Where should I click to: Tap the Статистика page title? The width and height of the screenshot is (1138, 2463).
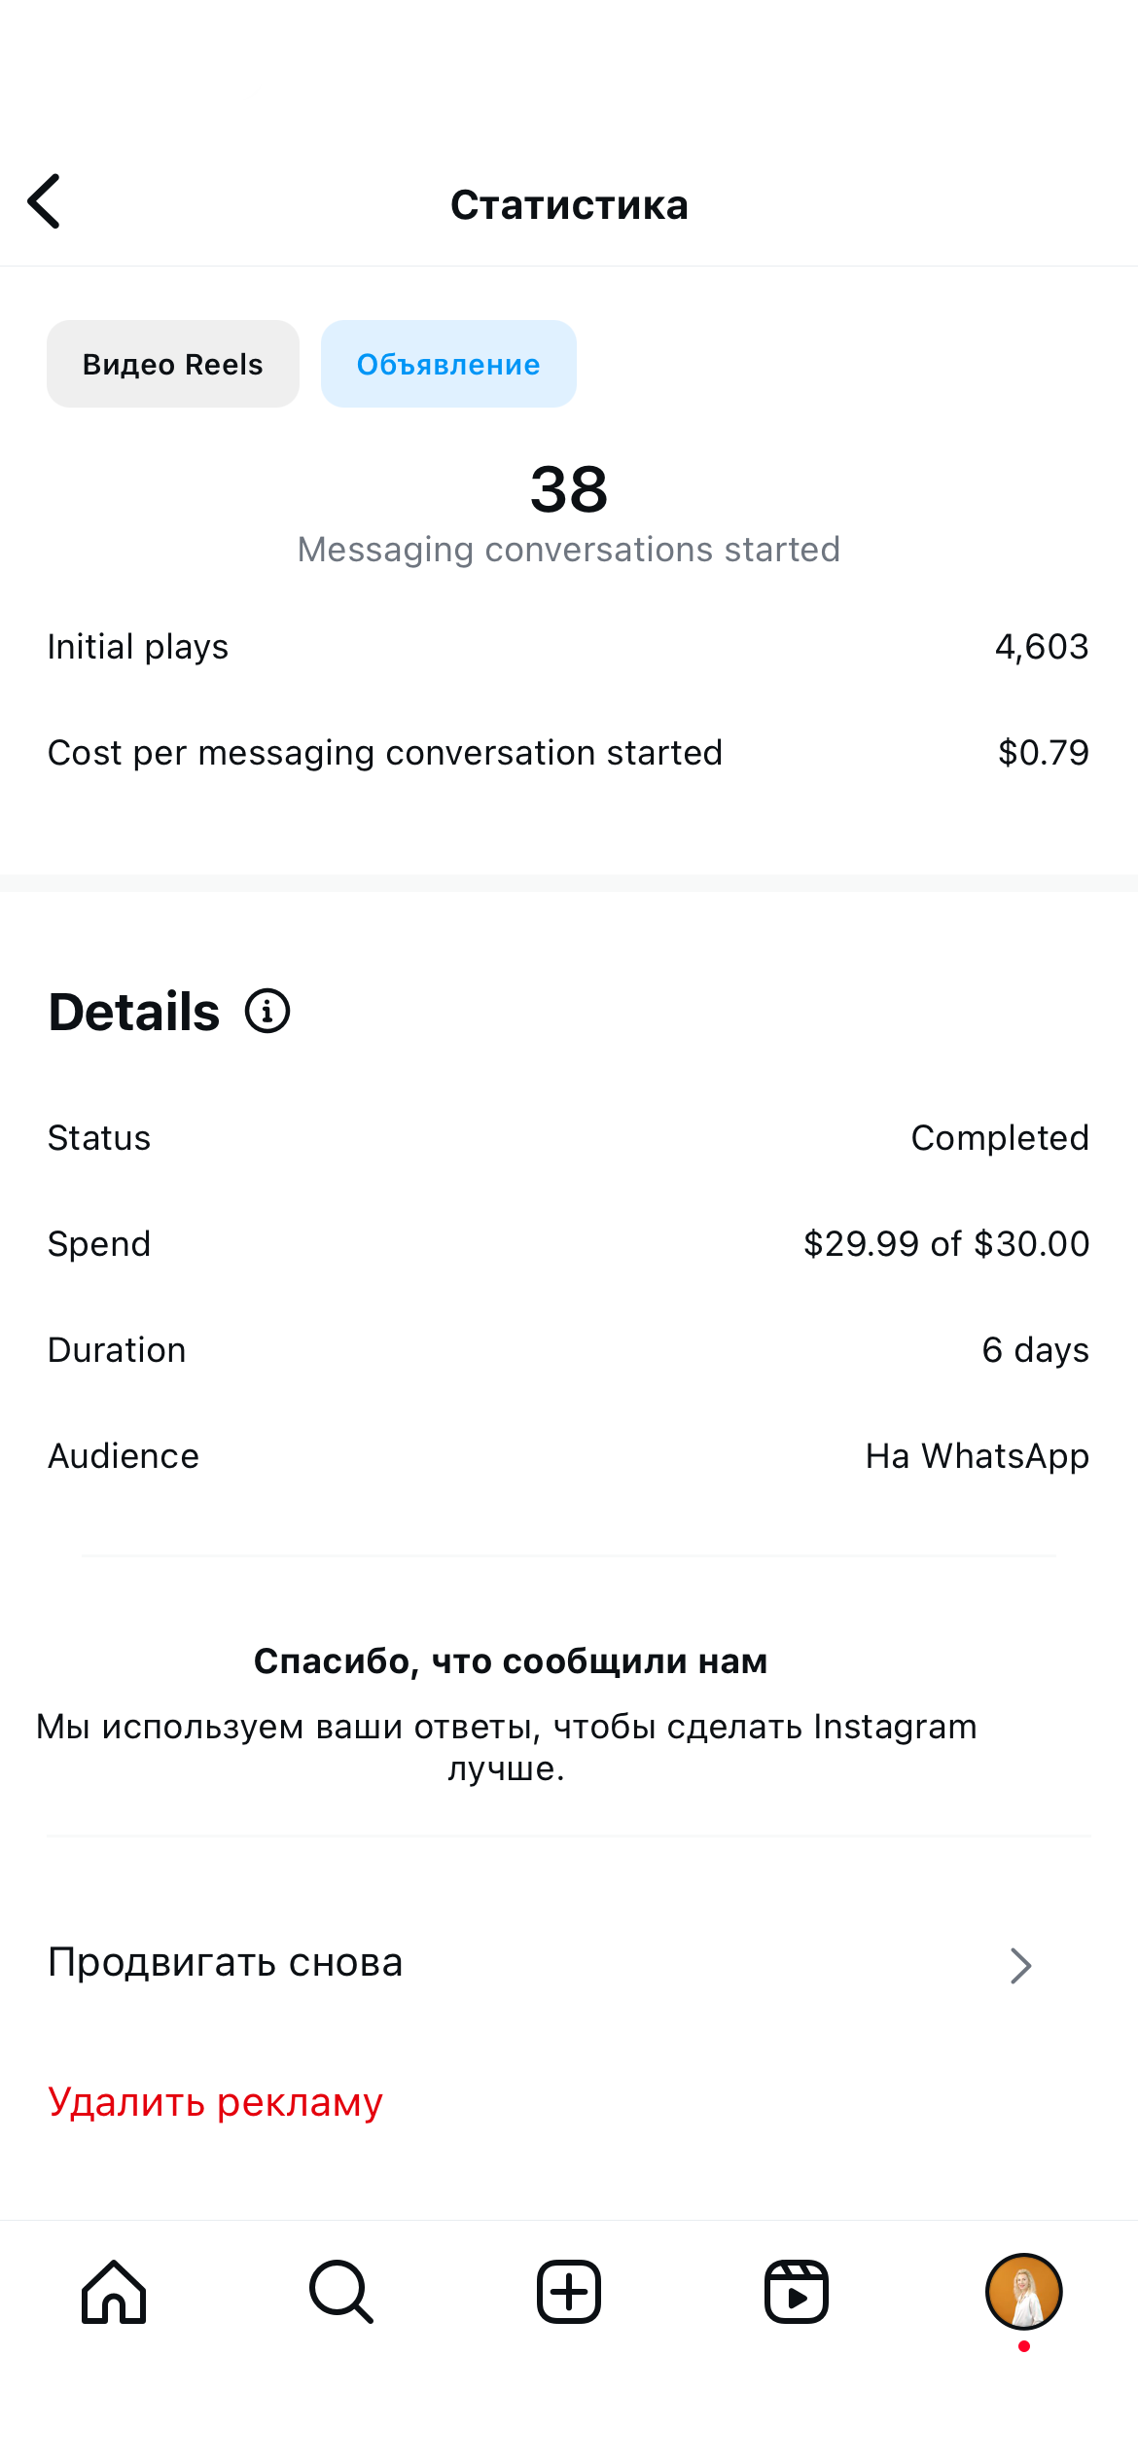point(569,205)
